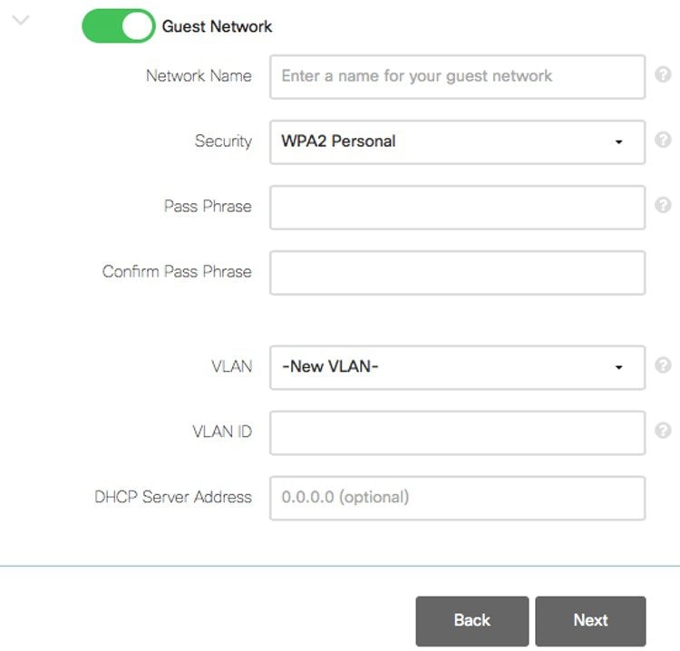Viewport: 680px width, 651px height.
Task: View help for VLAN ID field
Action: 663,432
